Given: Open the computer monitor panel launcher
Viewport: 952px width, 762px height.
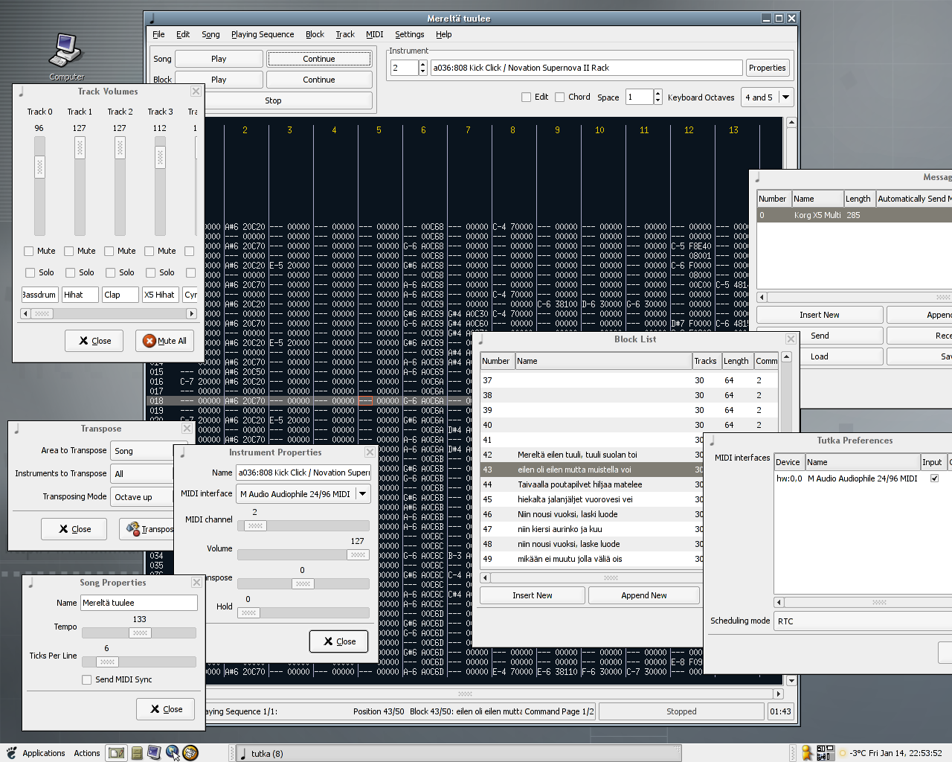Looking at the screenshot, I should [154, 753].
